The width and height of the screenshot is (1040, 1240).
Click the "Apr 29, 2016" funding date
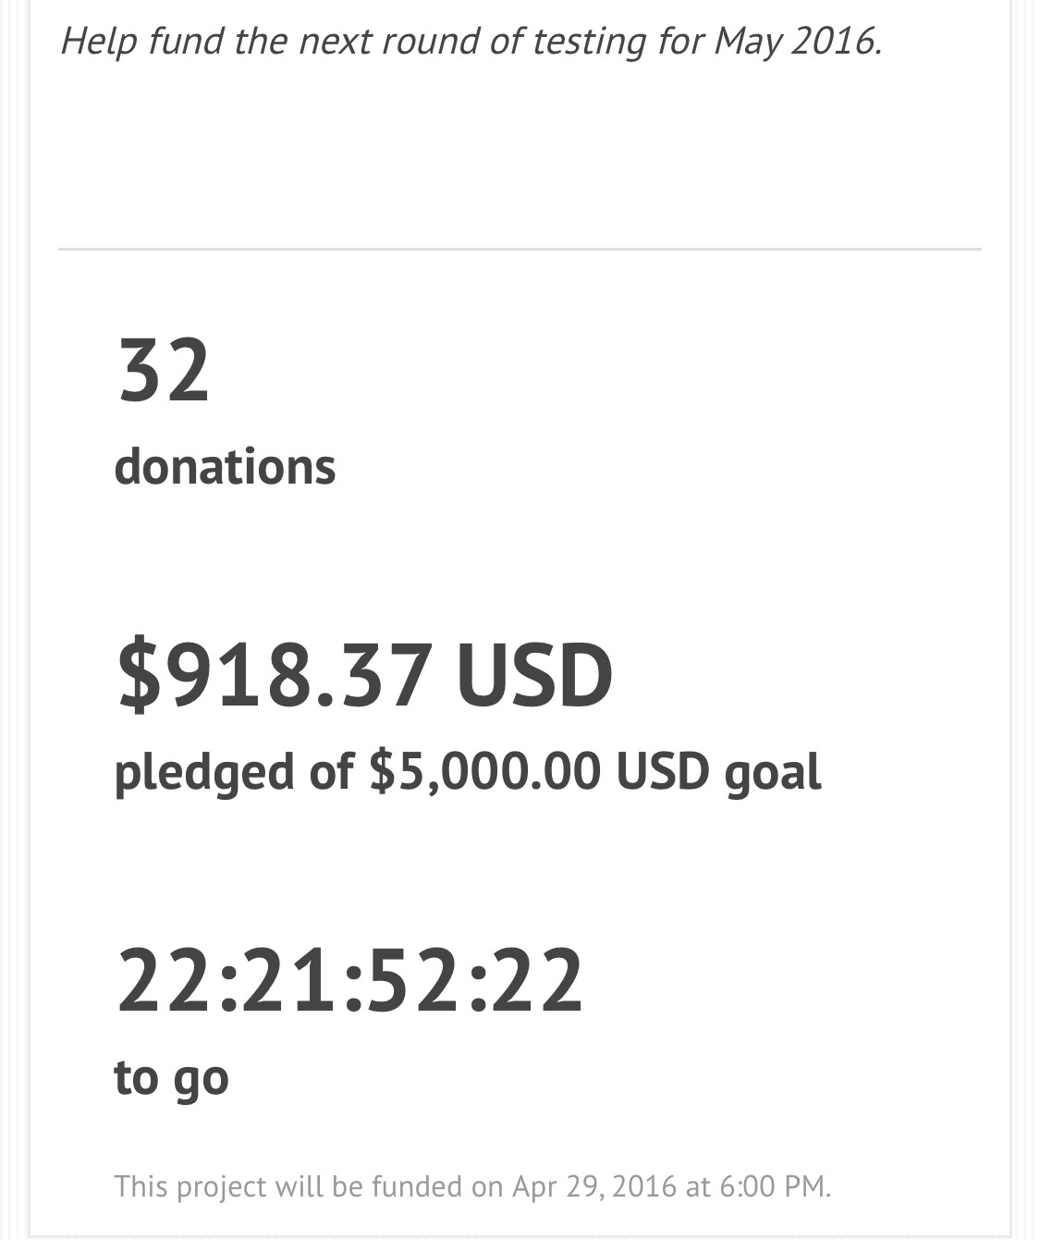594,1186
